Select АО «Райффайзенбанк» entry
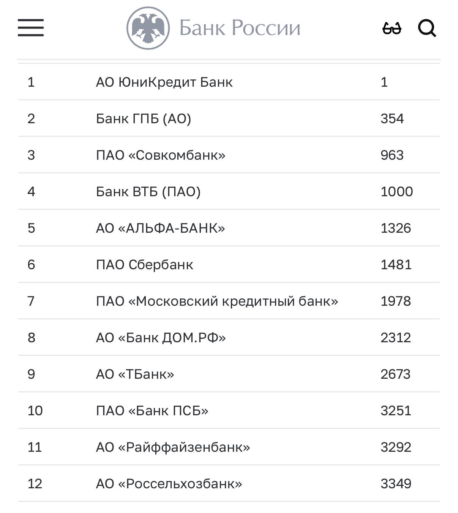Screen dimensions: 458x513 173,447
